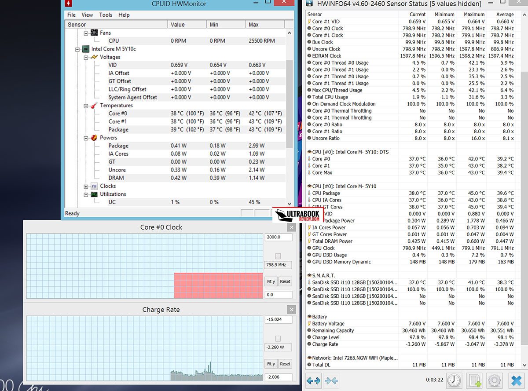528x391 pixels.
Task: Click HWMonitor scrollbar up arrow
Action: point(290,33)
